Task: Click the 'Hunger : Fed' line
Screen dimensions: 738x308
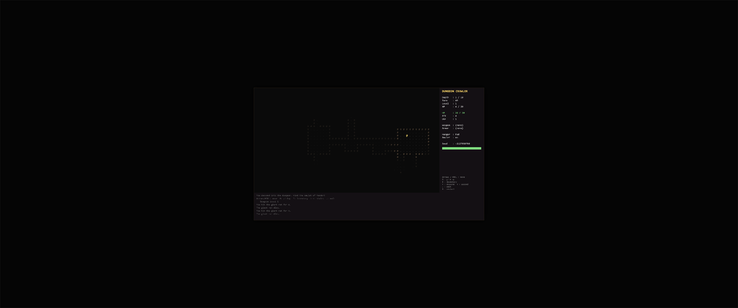Action: pos(451,134)
